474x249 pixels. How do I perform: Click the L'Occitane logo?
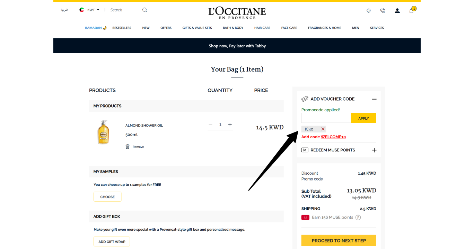coord(237,13)
